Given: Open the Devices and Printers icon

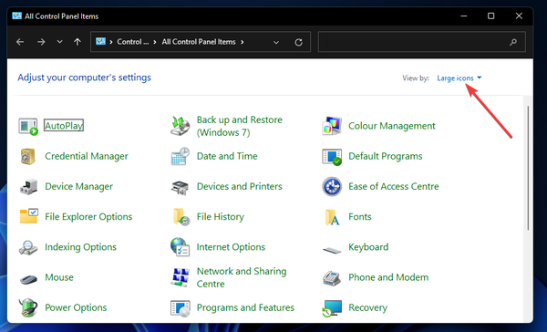Looking at the screenshot, I should (180, 188).
